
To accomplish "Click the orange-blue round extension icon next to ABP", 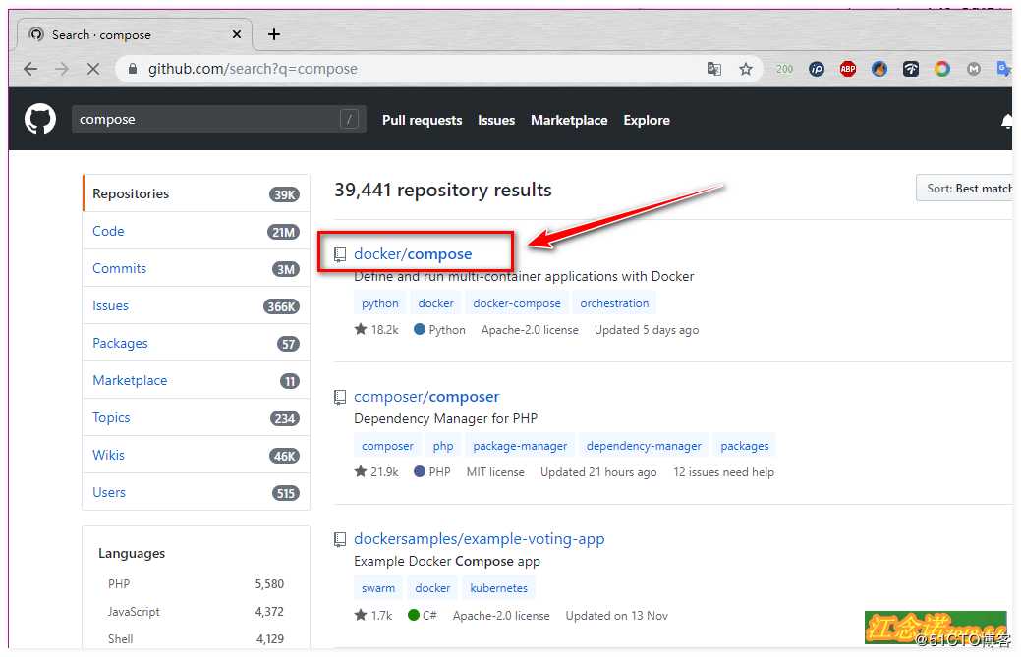I will tap(879, 69).
